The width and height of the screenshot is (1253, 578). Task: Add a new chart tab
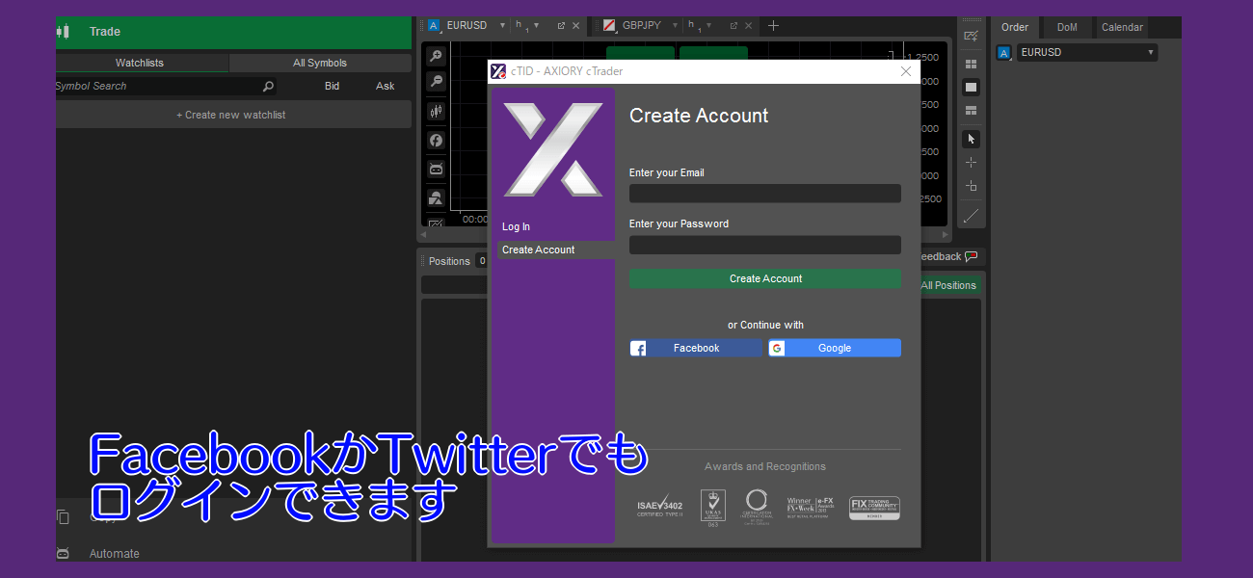point(773,26)
